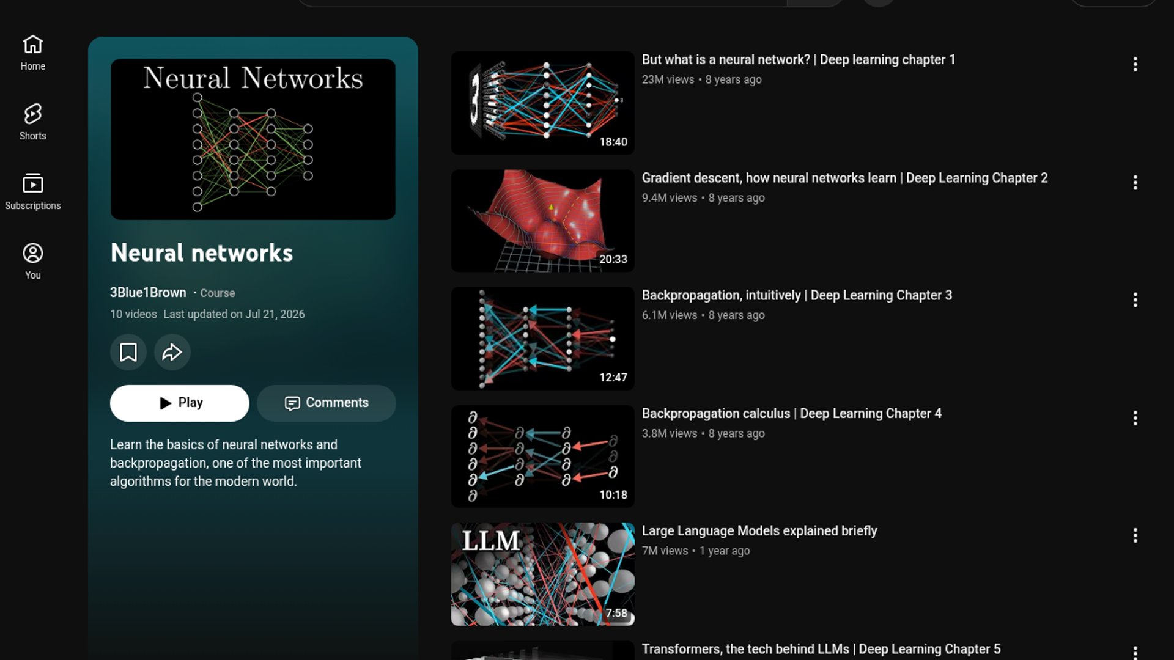Open Subscriptions in the sidebar

point(33,192)
